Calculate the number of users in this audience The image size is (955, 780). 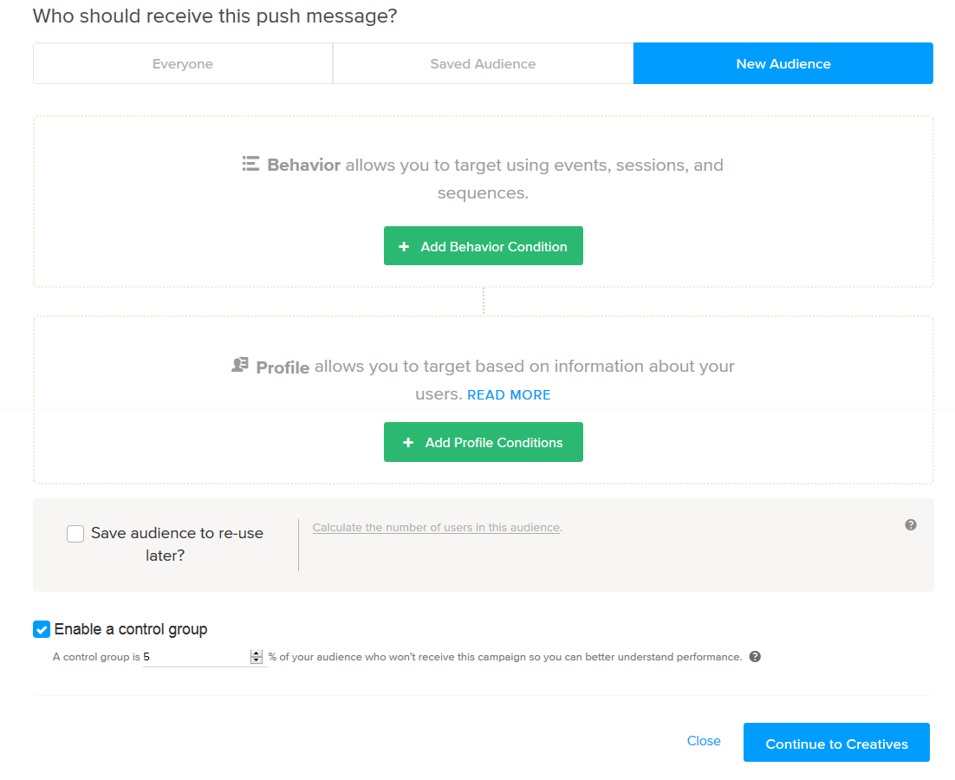click(436, 527)
